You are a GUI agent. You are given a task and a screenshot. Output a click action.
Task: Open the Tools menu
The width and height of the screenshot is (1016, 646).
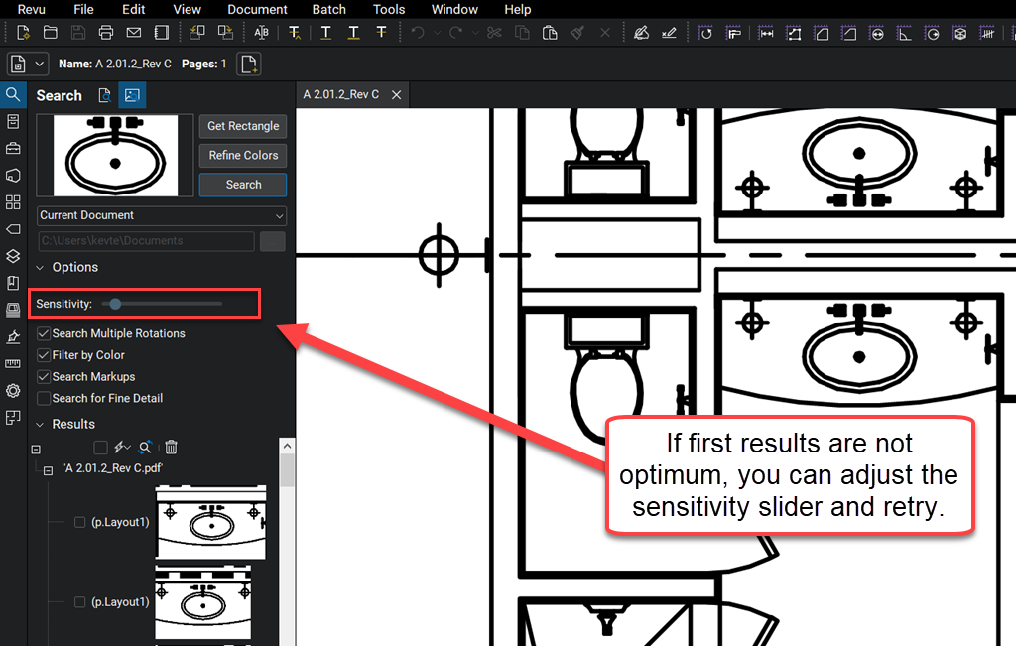pos(388,9)
